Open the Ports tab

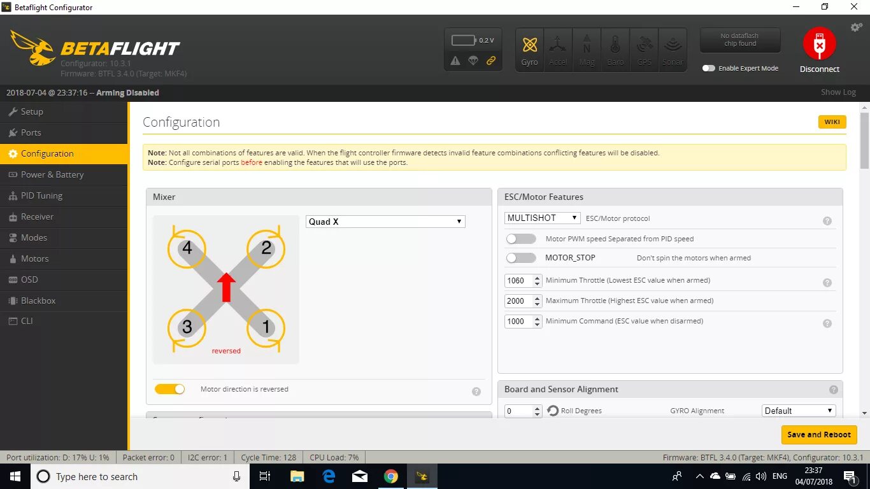coord(64,132)
